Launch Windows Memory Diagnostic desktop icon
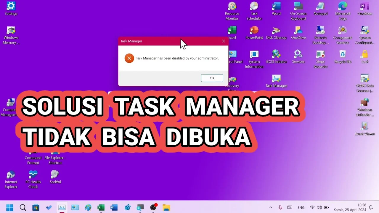Screen dimensions: 379x213 click(x=11, y=35)
